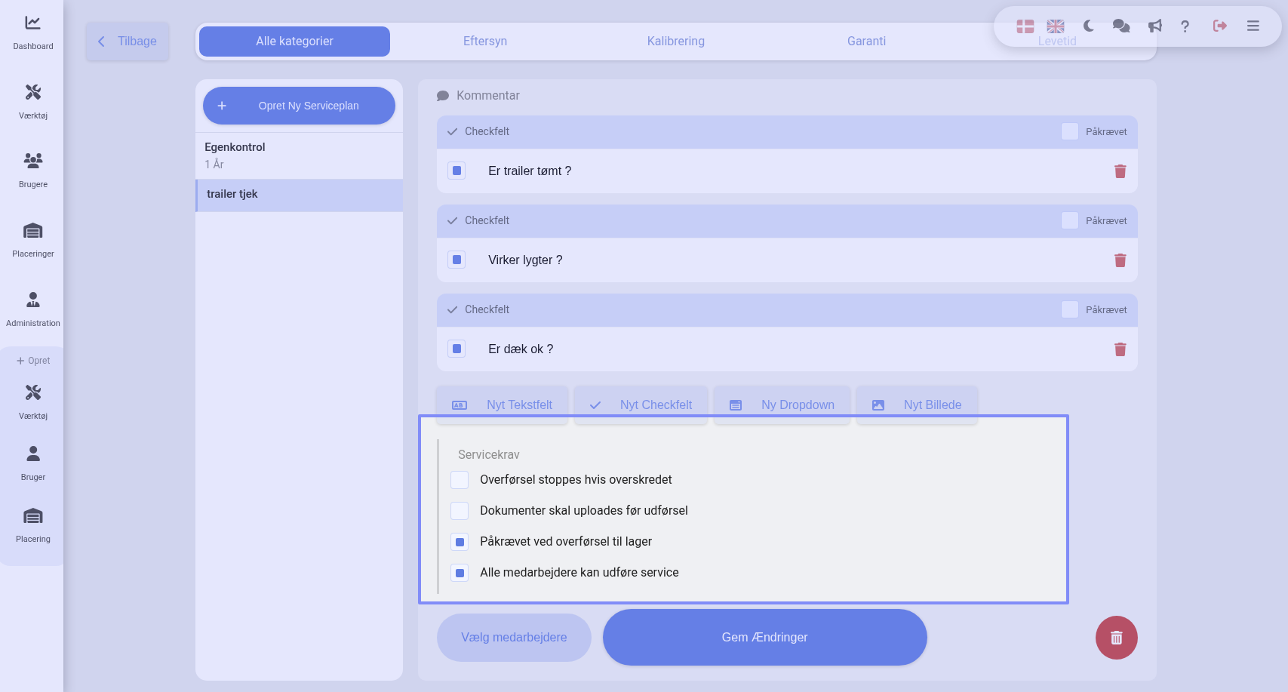
Task: Switch language to Danish flag
Action: [x=1025, y=26]
